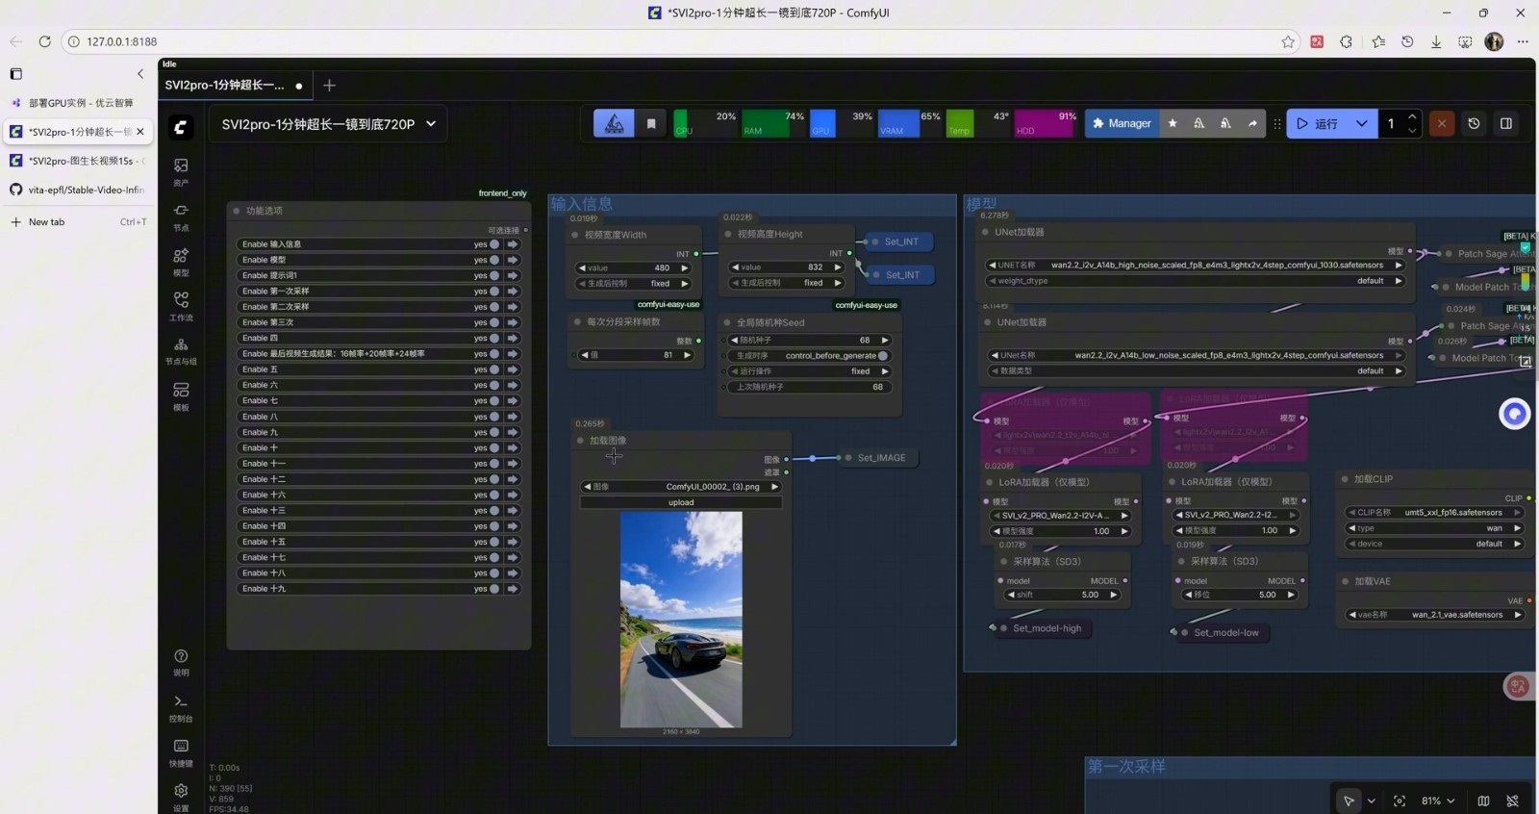Image resolution: width=1539 pixels, height=814 pixels.
Task: Expand the run button dropdown arrow
Action: [x=1361, y=123]
